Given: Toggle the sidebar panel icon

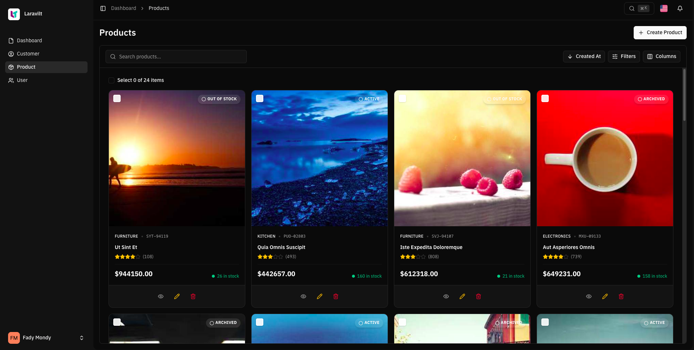Looking at the screenshot, I should point(103,8).
